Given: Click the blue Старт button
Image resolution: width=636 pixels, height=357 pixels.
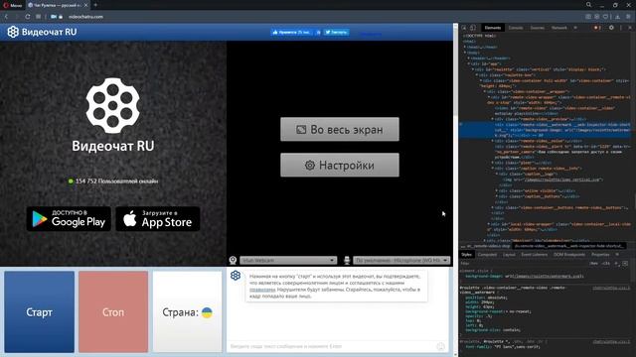Looking at the screenshot, I should [40, 312].
